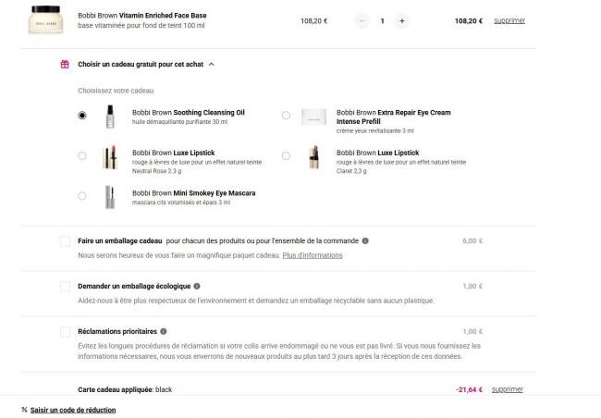This screenshot has width=601, height=418.
Task: Click Saisir un code de réduction
Action: [x=72, y=409]
